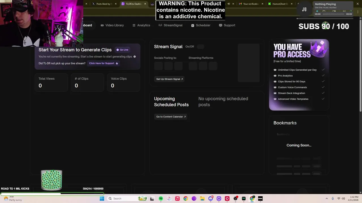Click Set Up Stream Signal button
This screenshot has height=203, width=362.
point(169,79)
